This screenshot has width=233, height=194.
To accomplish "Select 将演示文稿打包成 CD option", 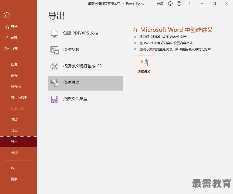I will point(86,66).
